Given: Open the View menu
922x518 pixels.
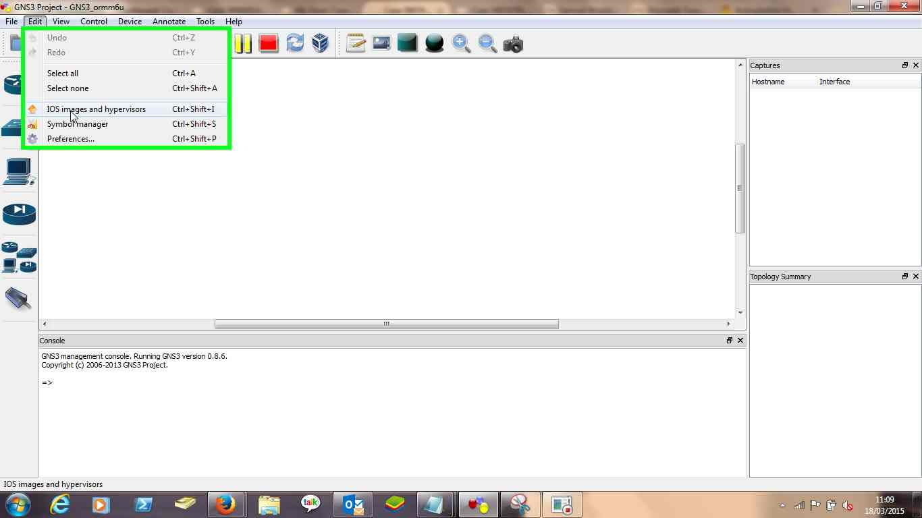Looking at the screenshot, I should (x=61, y=22).
